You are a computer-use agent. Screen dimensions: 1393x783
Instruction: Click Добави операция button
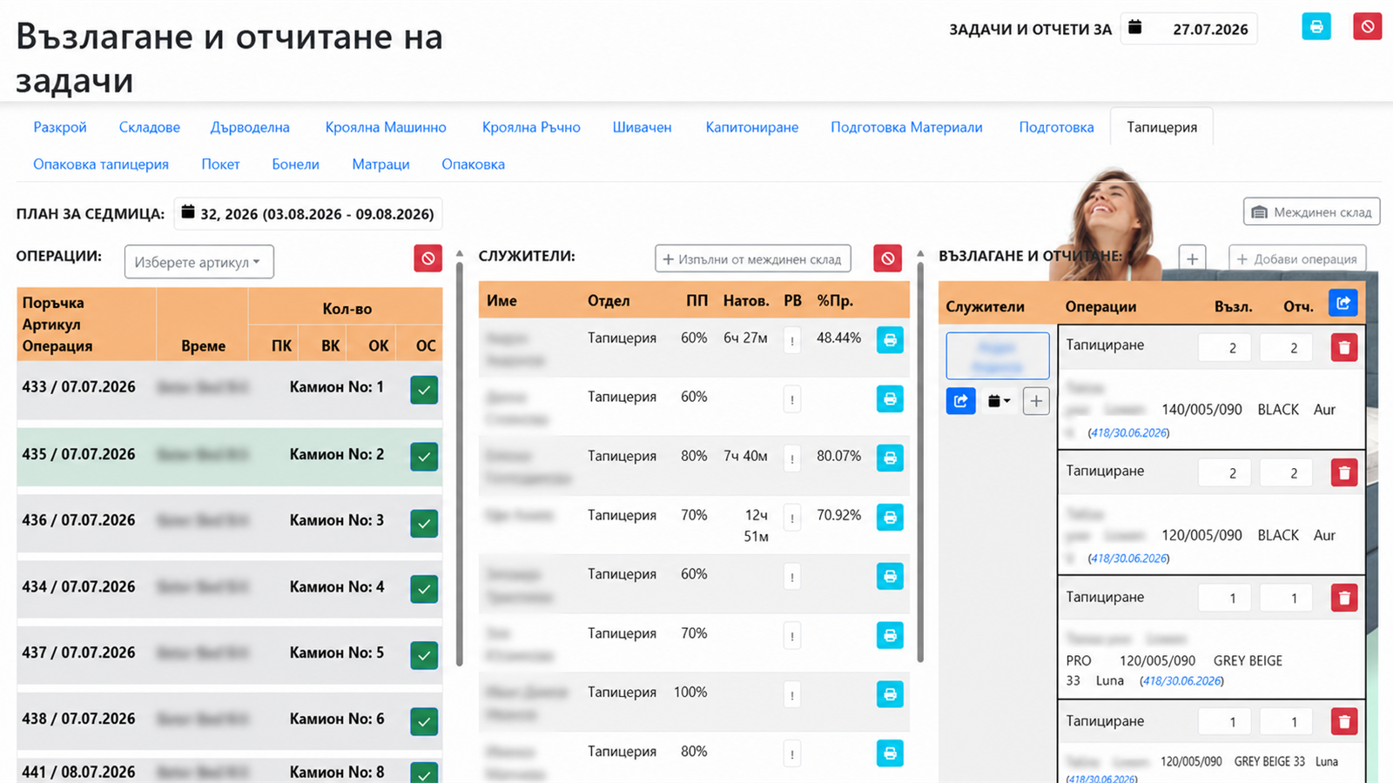click(1297, 258)
